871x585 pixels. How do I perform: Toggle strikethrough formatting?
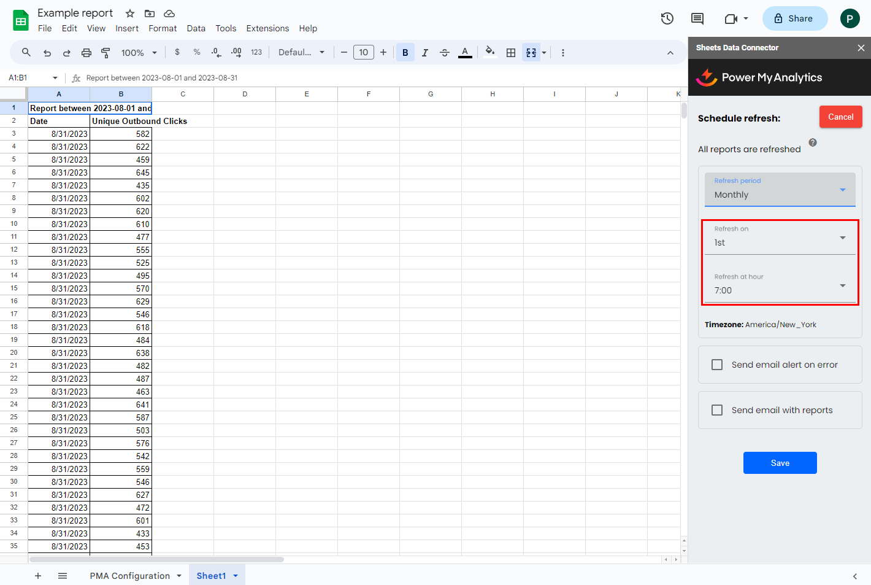point(445,53)
